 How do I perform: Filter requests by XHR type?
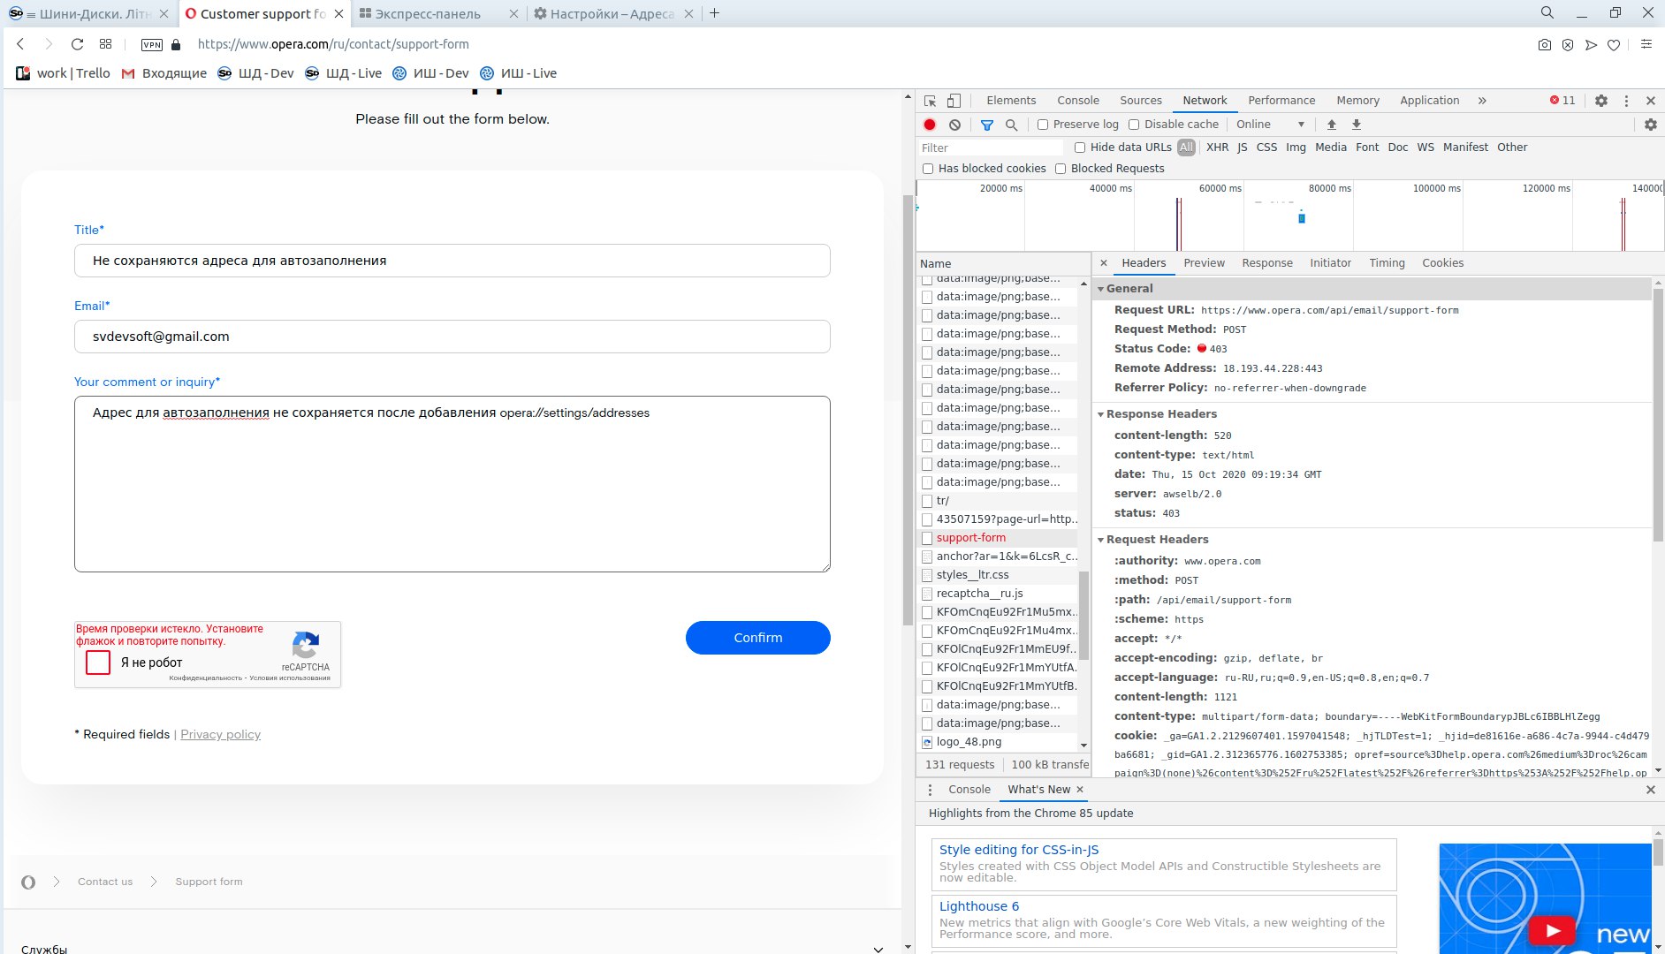(x=1217, y=148)
